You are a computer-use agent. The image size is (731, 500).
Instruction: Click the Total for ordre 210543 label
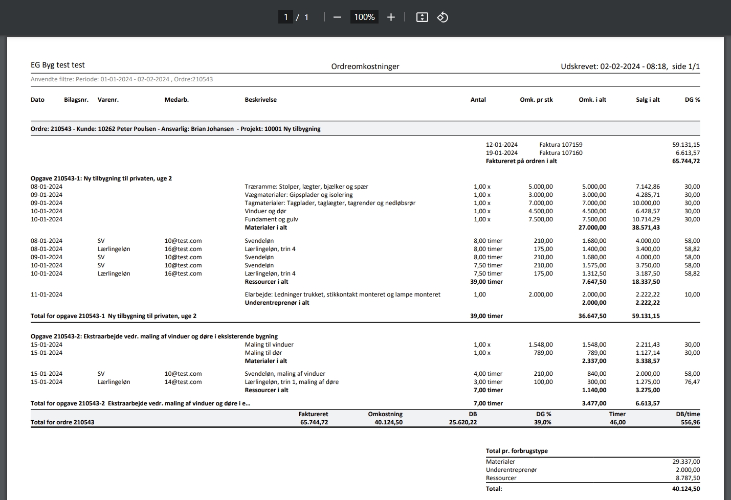pyautogui.click(x=62, y=422)
